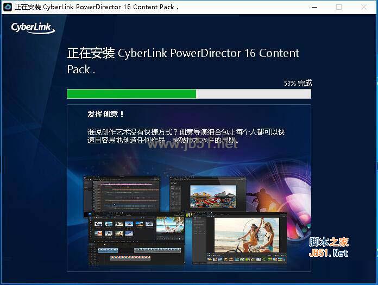Click the '正在安装 CyberLink PowerDirector 16 Content Pack' heading

click(x=183, y=61)
